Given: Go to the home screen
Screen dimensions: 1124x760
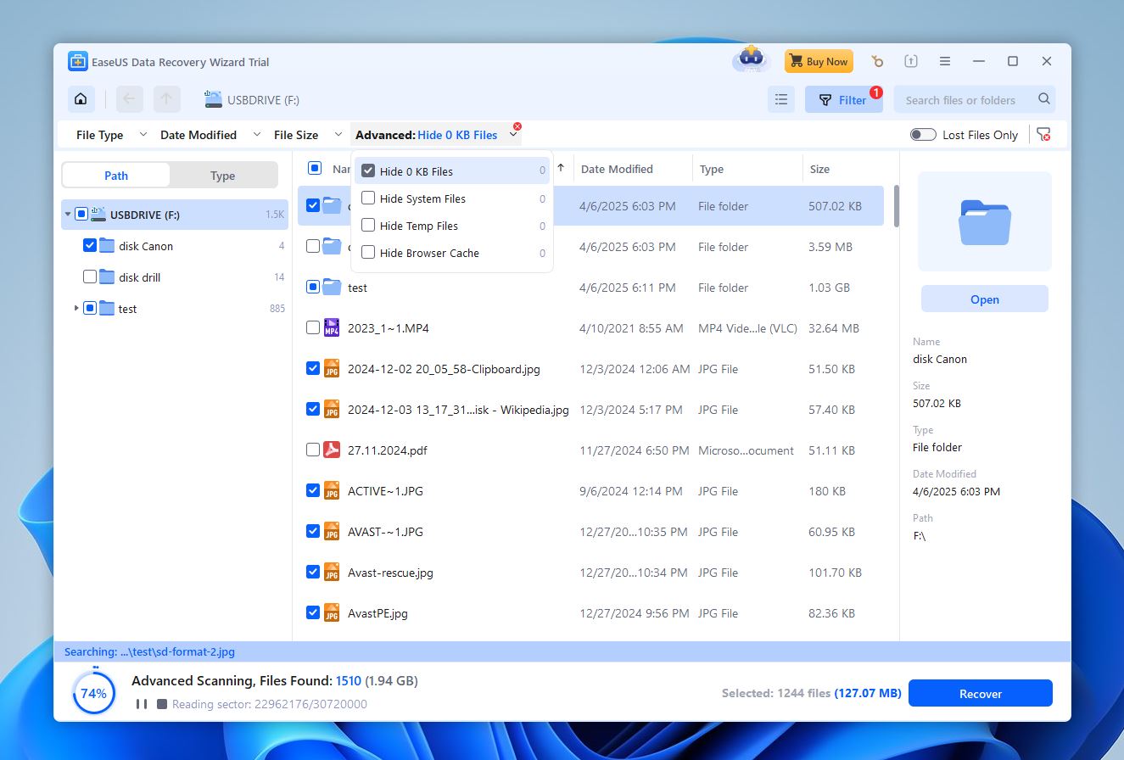Looking at the screenshot, I should tap(81, 98).
